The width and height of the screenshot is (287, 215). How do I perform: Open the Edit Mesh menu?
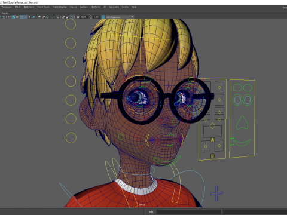29,7
